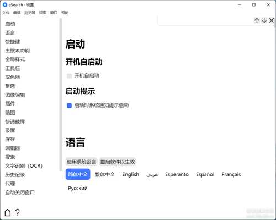Enable the 开机自启动 checkbox
276x220 pixels.
click(69, 76)
